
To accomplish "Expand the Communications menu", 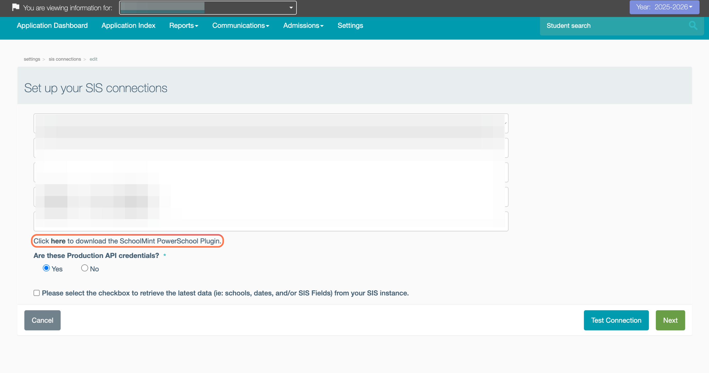I will (240, 26).
